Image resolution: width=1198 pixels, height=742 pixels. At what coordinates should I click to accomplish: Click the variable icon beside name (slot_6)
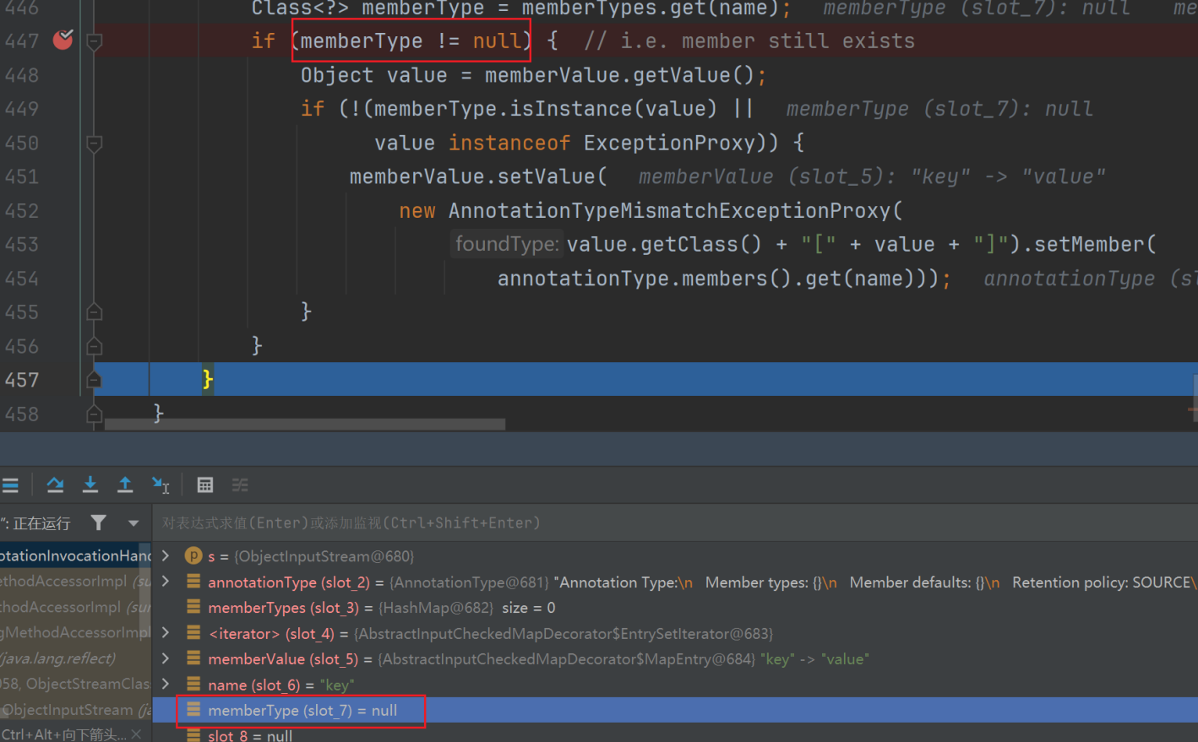coord(193,684)
